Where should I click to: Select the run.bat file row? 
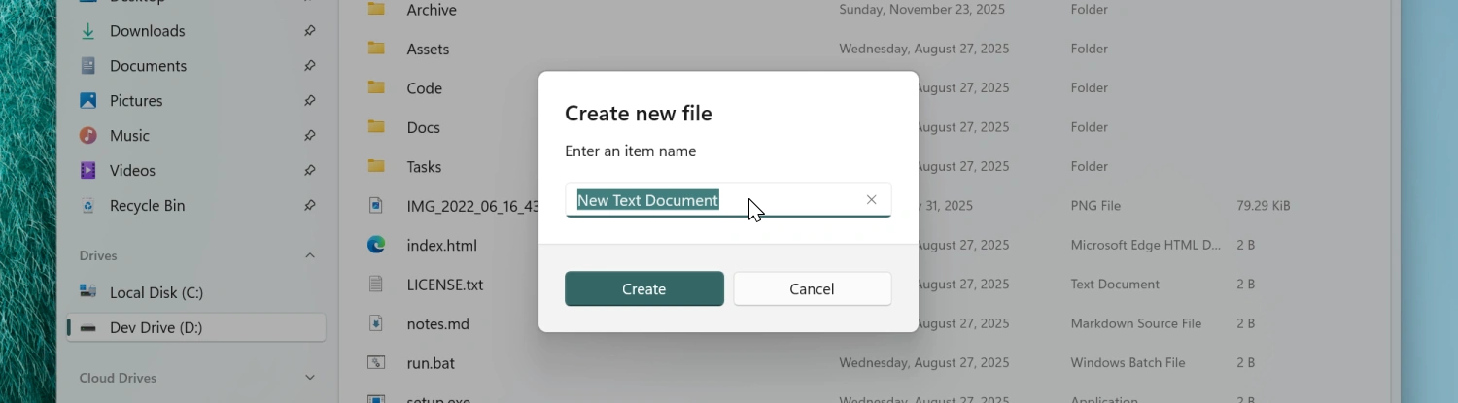431,363
